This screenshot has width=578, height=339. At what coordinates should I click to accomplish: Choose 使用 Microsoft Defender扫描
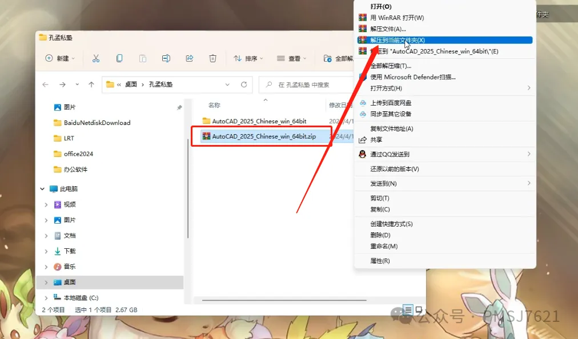pyautogui.click(x=445, y=77)
